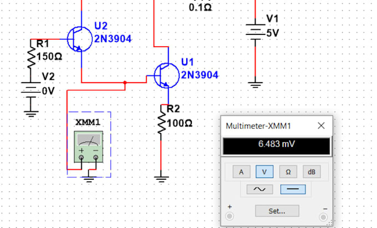The width and height of the screenshot is (377, 228).
Task: Click the R1 150Ω resistor symbol
Action: (x=31, y=58)
